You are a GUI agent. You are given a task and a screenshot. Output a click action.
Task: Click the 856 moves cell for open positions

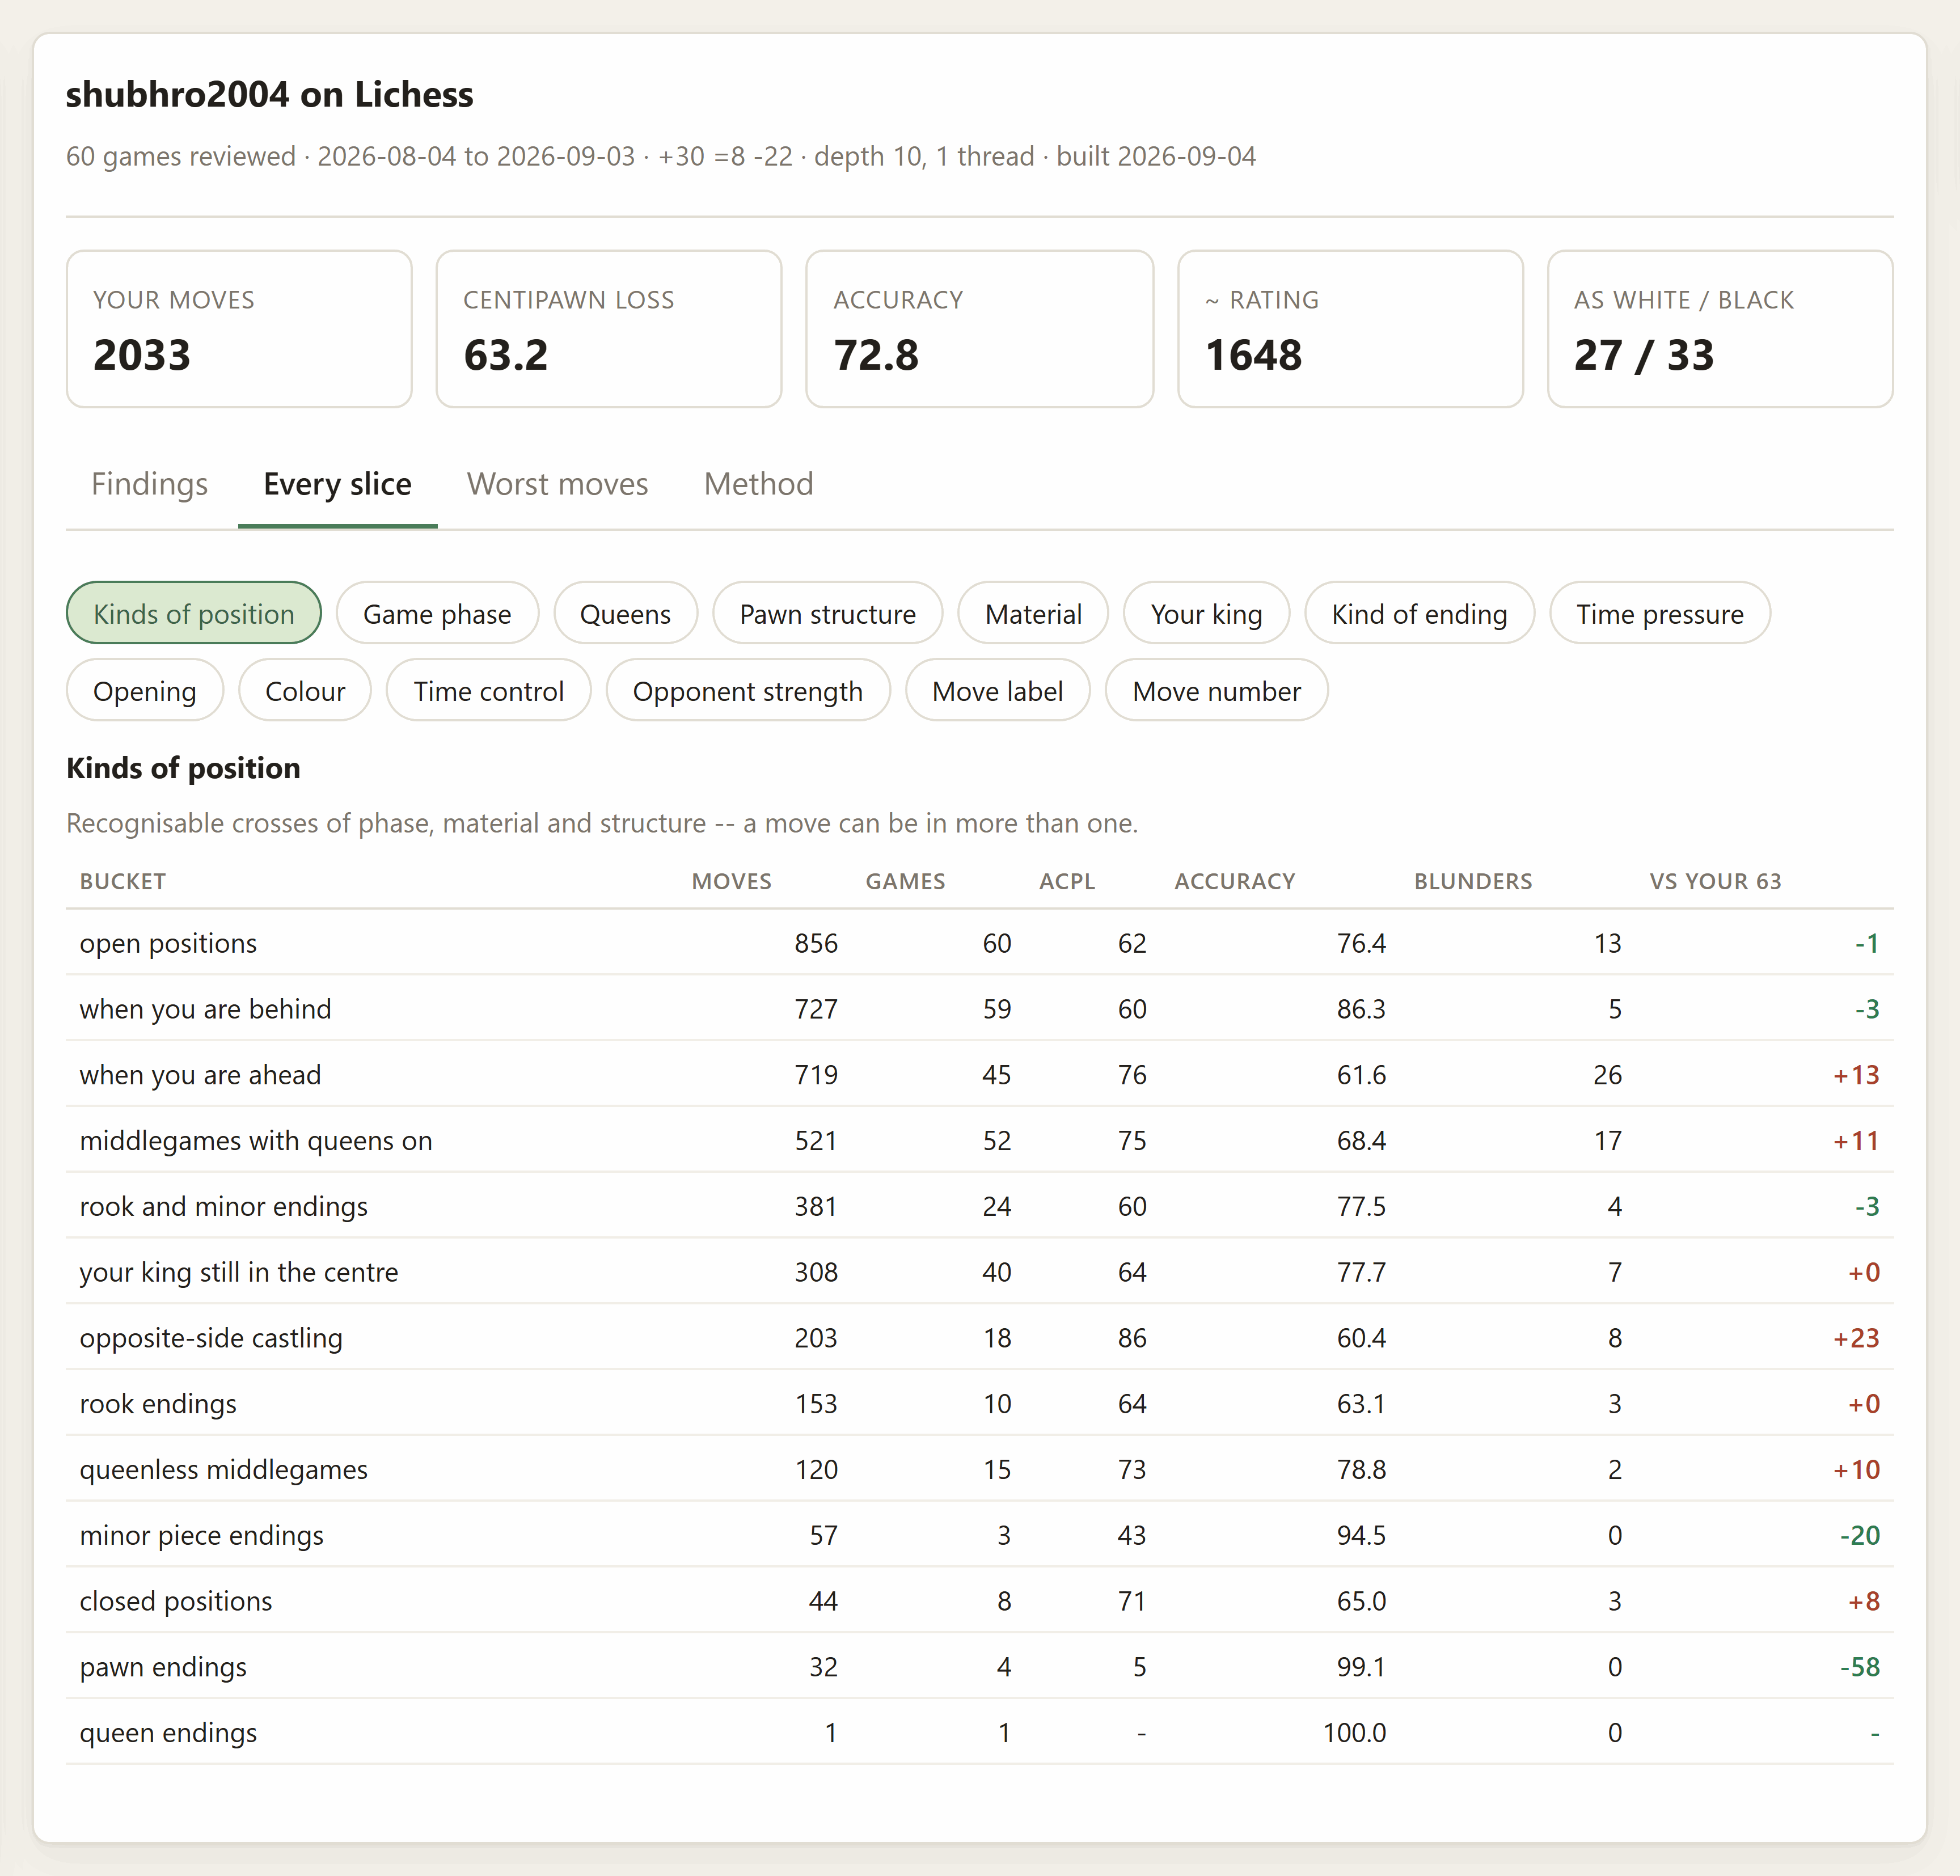816,943
